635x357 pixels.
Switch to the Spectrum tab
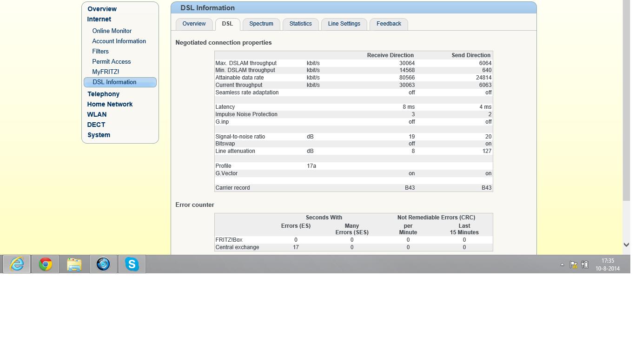click(261, 24)
